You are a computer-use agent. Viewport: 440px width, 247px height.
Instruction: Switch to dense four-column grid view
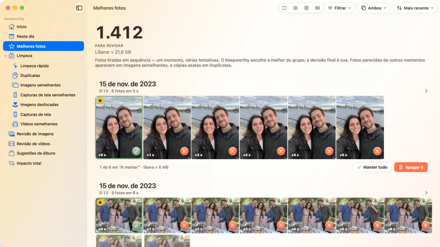(317, 8)
